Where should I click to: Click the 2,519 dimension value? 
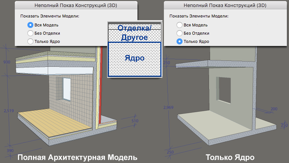[9, 111]
